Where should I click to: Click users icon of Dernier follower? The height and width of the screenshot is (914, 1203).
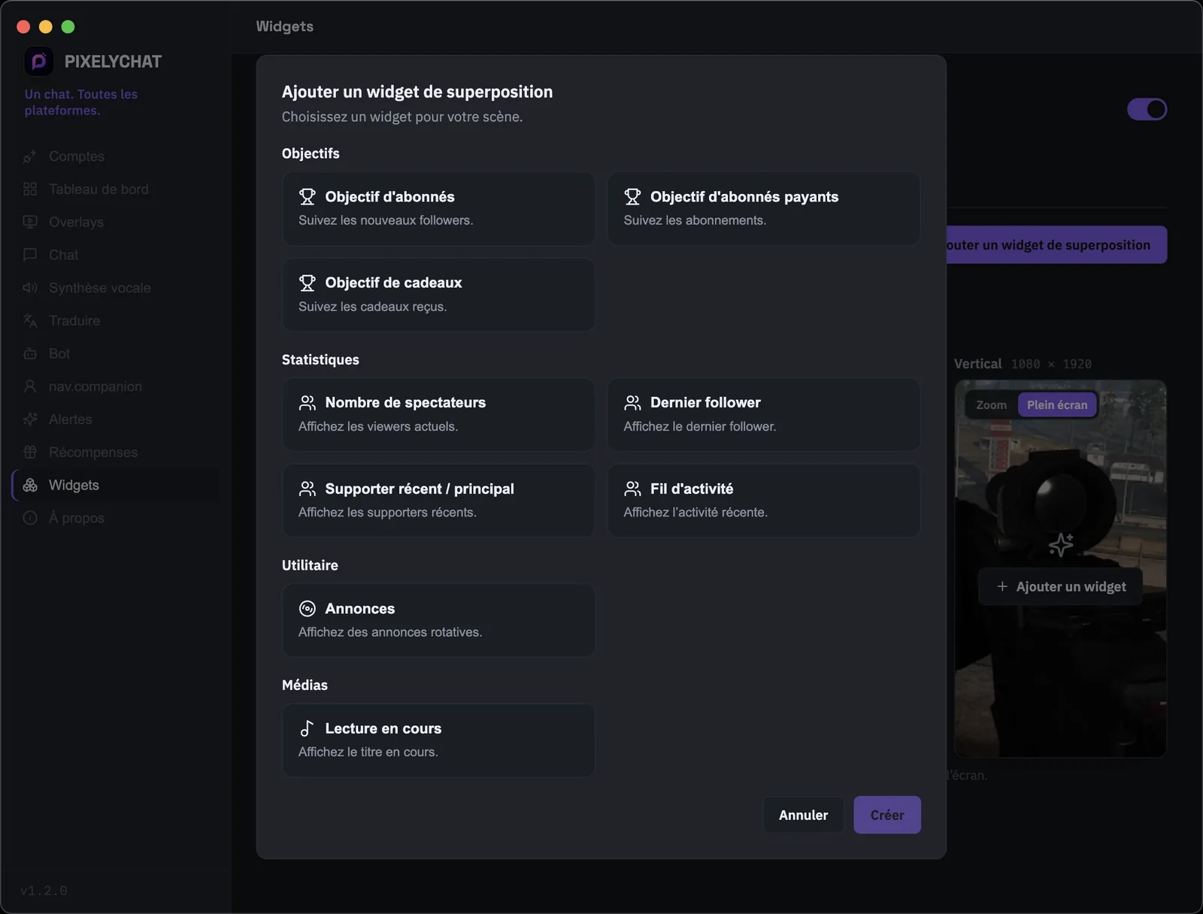(632, 403)
